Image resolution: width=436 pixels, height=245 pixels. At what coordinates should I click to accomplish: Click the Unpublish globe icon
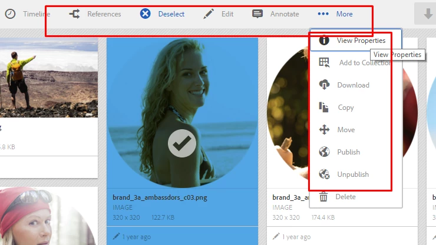click(x=324, y=174)
